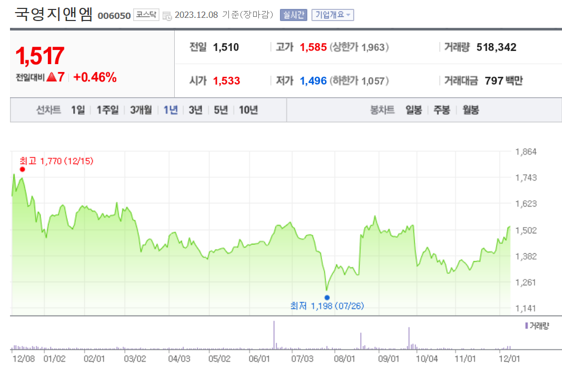Click the 전일 value 1,510
The image size is (562, 381).
pyautogui.click(x=226, y=47)
